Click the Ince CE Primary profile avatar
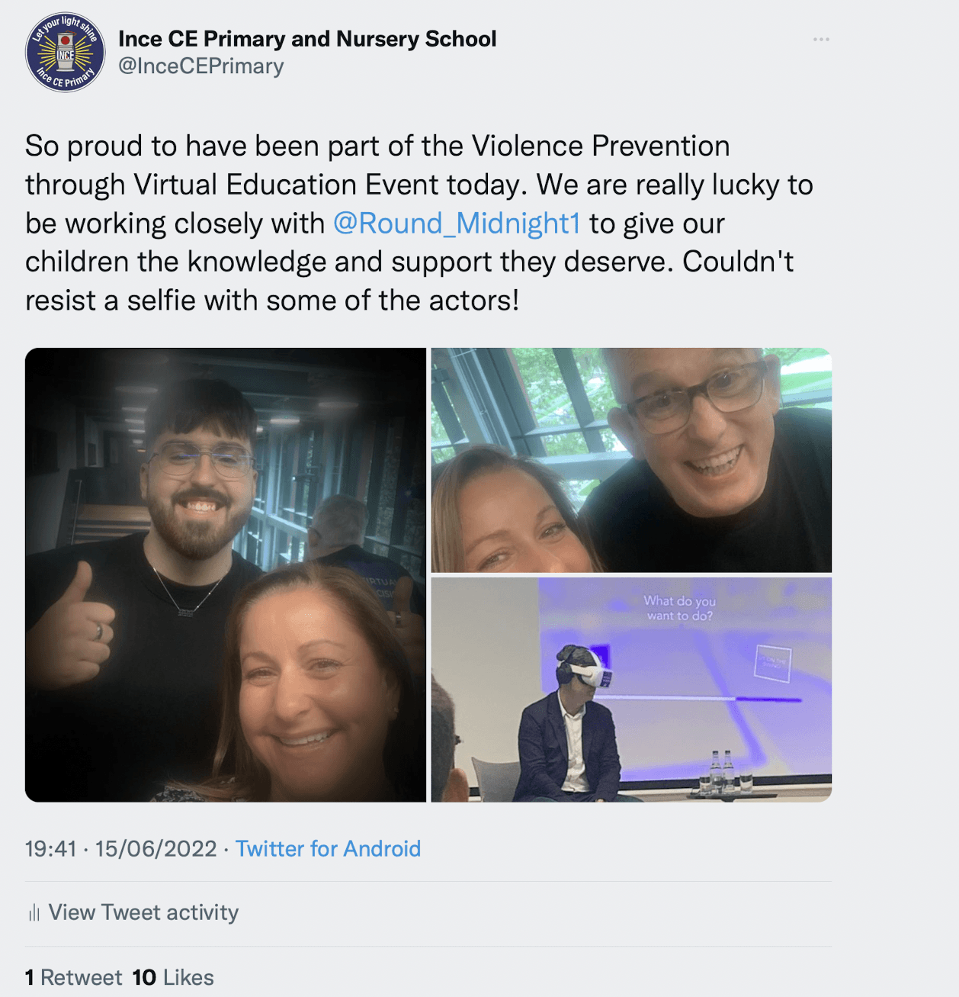This screenshot has width=959, height=997. point(65,53)
